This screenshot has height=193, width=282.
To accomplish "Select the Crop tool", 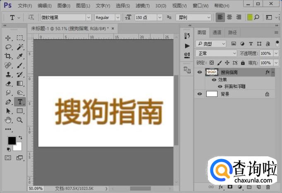I will coord(8,56).
